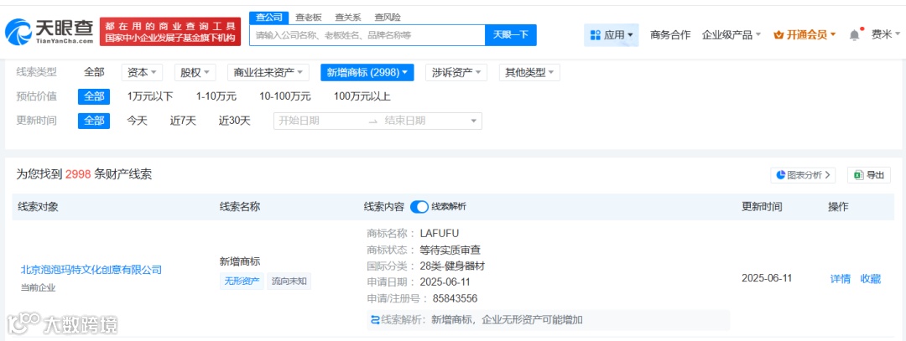This screenshot has width=906, height=341.
Task: Click the 线索对象 column header
Action: tap(38, 207)
